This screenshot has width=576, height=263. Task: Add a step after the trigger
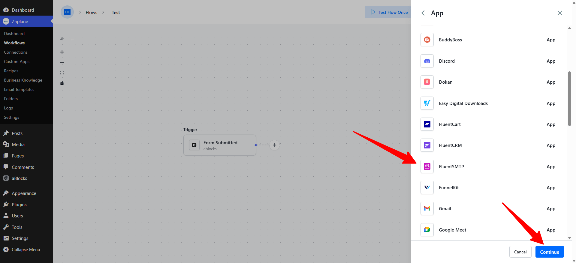(x=274, y=145)
